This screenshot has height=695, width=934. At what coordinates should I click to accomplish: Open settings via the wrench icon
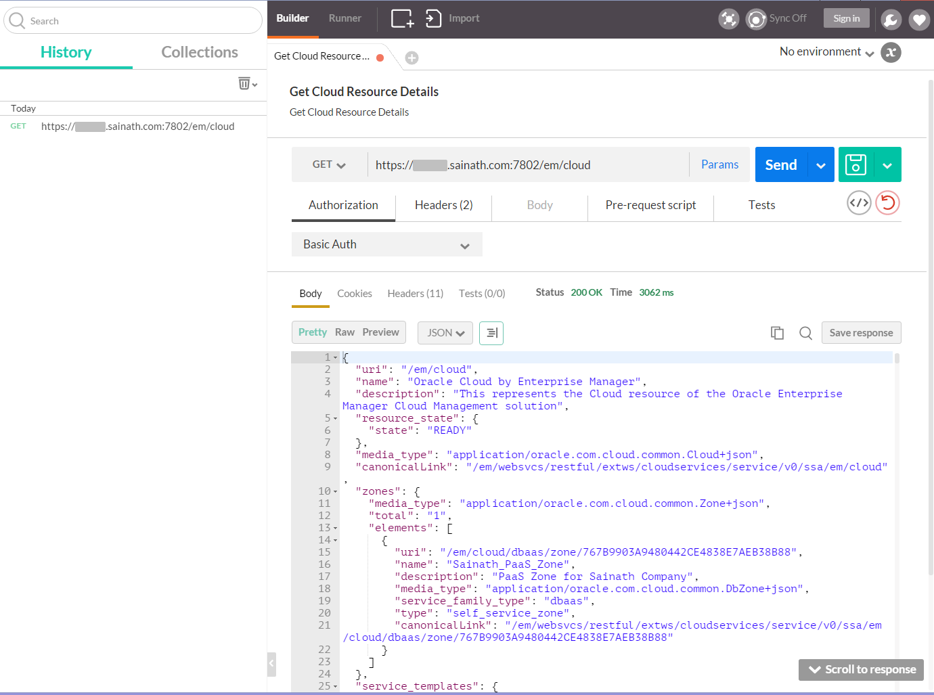[x=891, y=20]
